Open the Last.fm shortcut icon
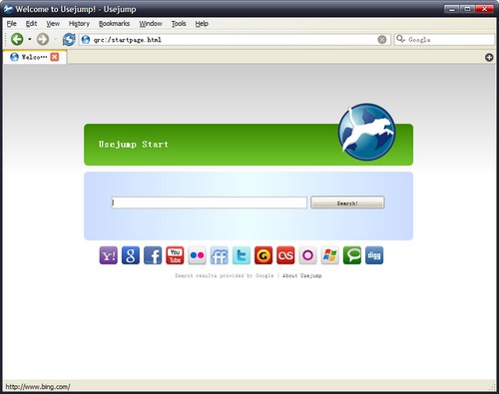This screenshot has height=394, width=499. coord(285,255)
